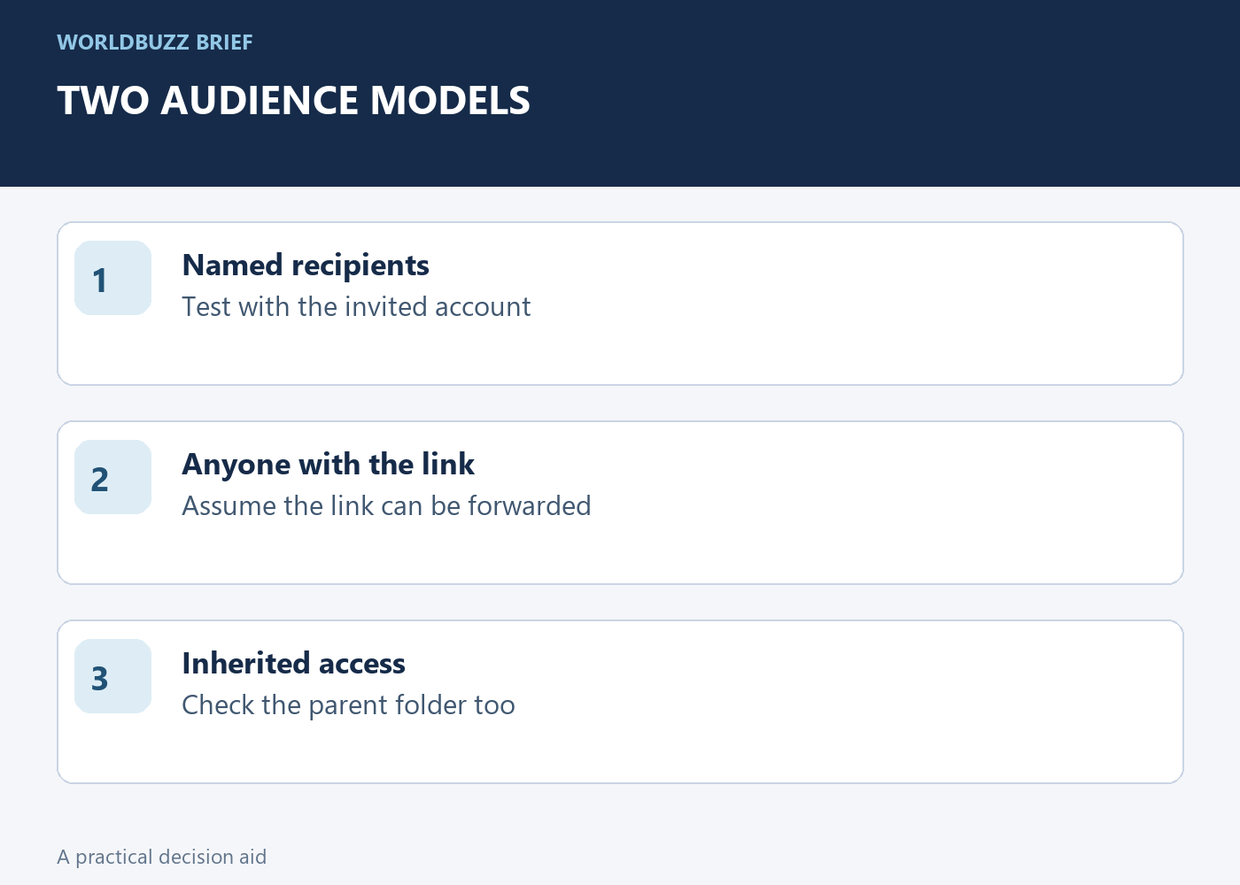Click "Assume the link can be forwarded" text
Screen dimensions: 1240x885
coord(386,506)
